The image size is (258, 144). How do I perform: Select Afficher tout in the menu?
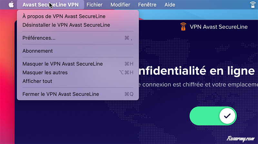coord(37,81)
